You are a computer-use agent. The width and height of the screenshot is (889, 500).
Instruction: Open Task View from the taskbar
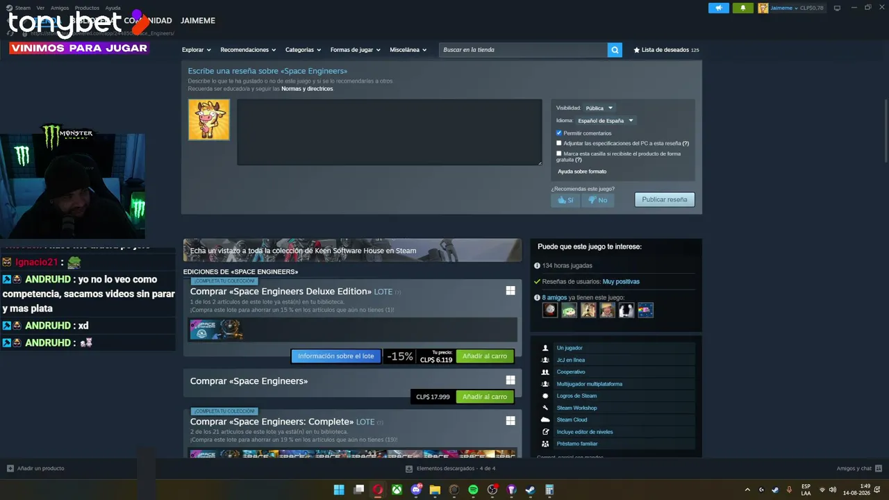[358, 490]
